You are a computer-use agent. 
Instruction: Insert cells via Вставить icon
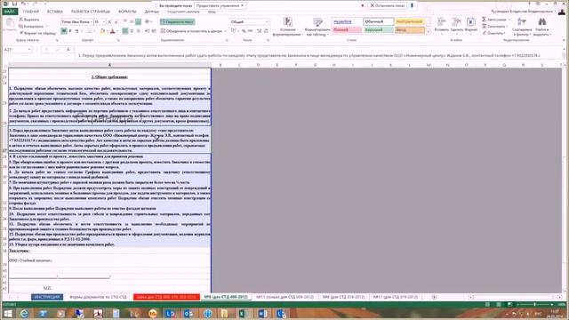[441, 26]
